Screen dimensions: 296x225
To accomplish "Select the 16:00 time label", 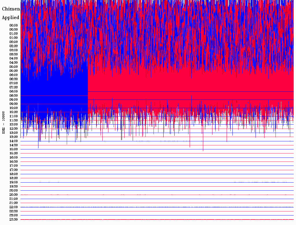I will pos(14,157).
